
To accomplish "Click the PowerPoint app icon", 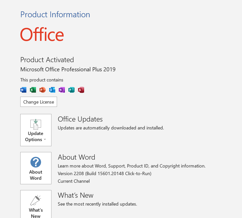I will point(42,90).
